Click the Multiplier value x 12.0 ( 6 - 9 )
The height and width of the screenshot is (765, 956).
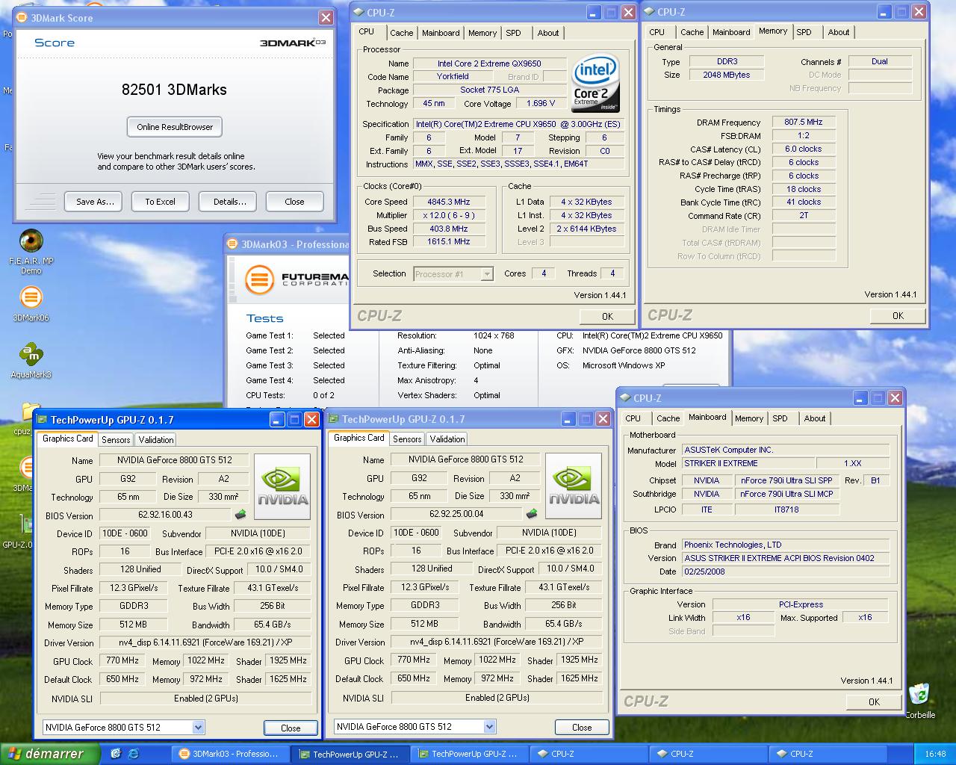pyautogui.click(x=448, y=215)
